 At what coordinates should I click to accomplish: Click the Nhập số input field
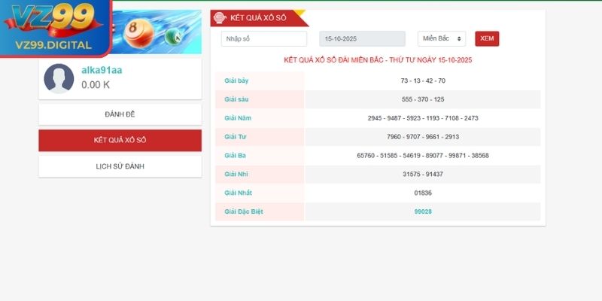(x=264, y=39)
